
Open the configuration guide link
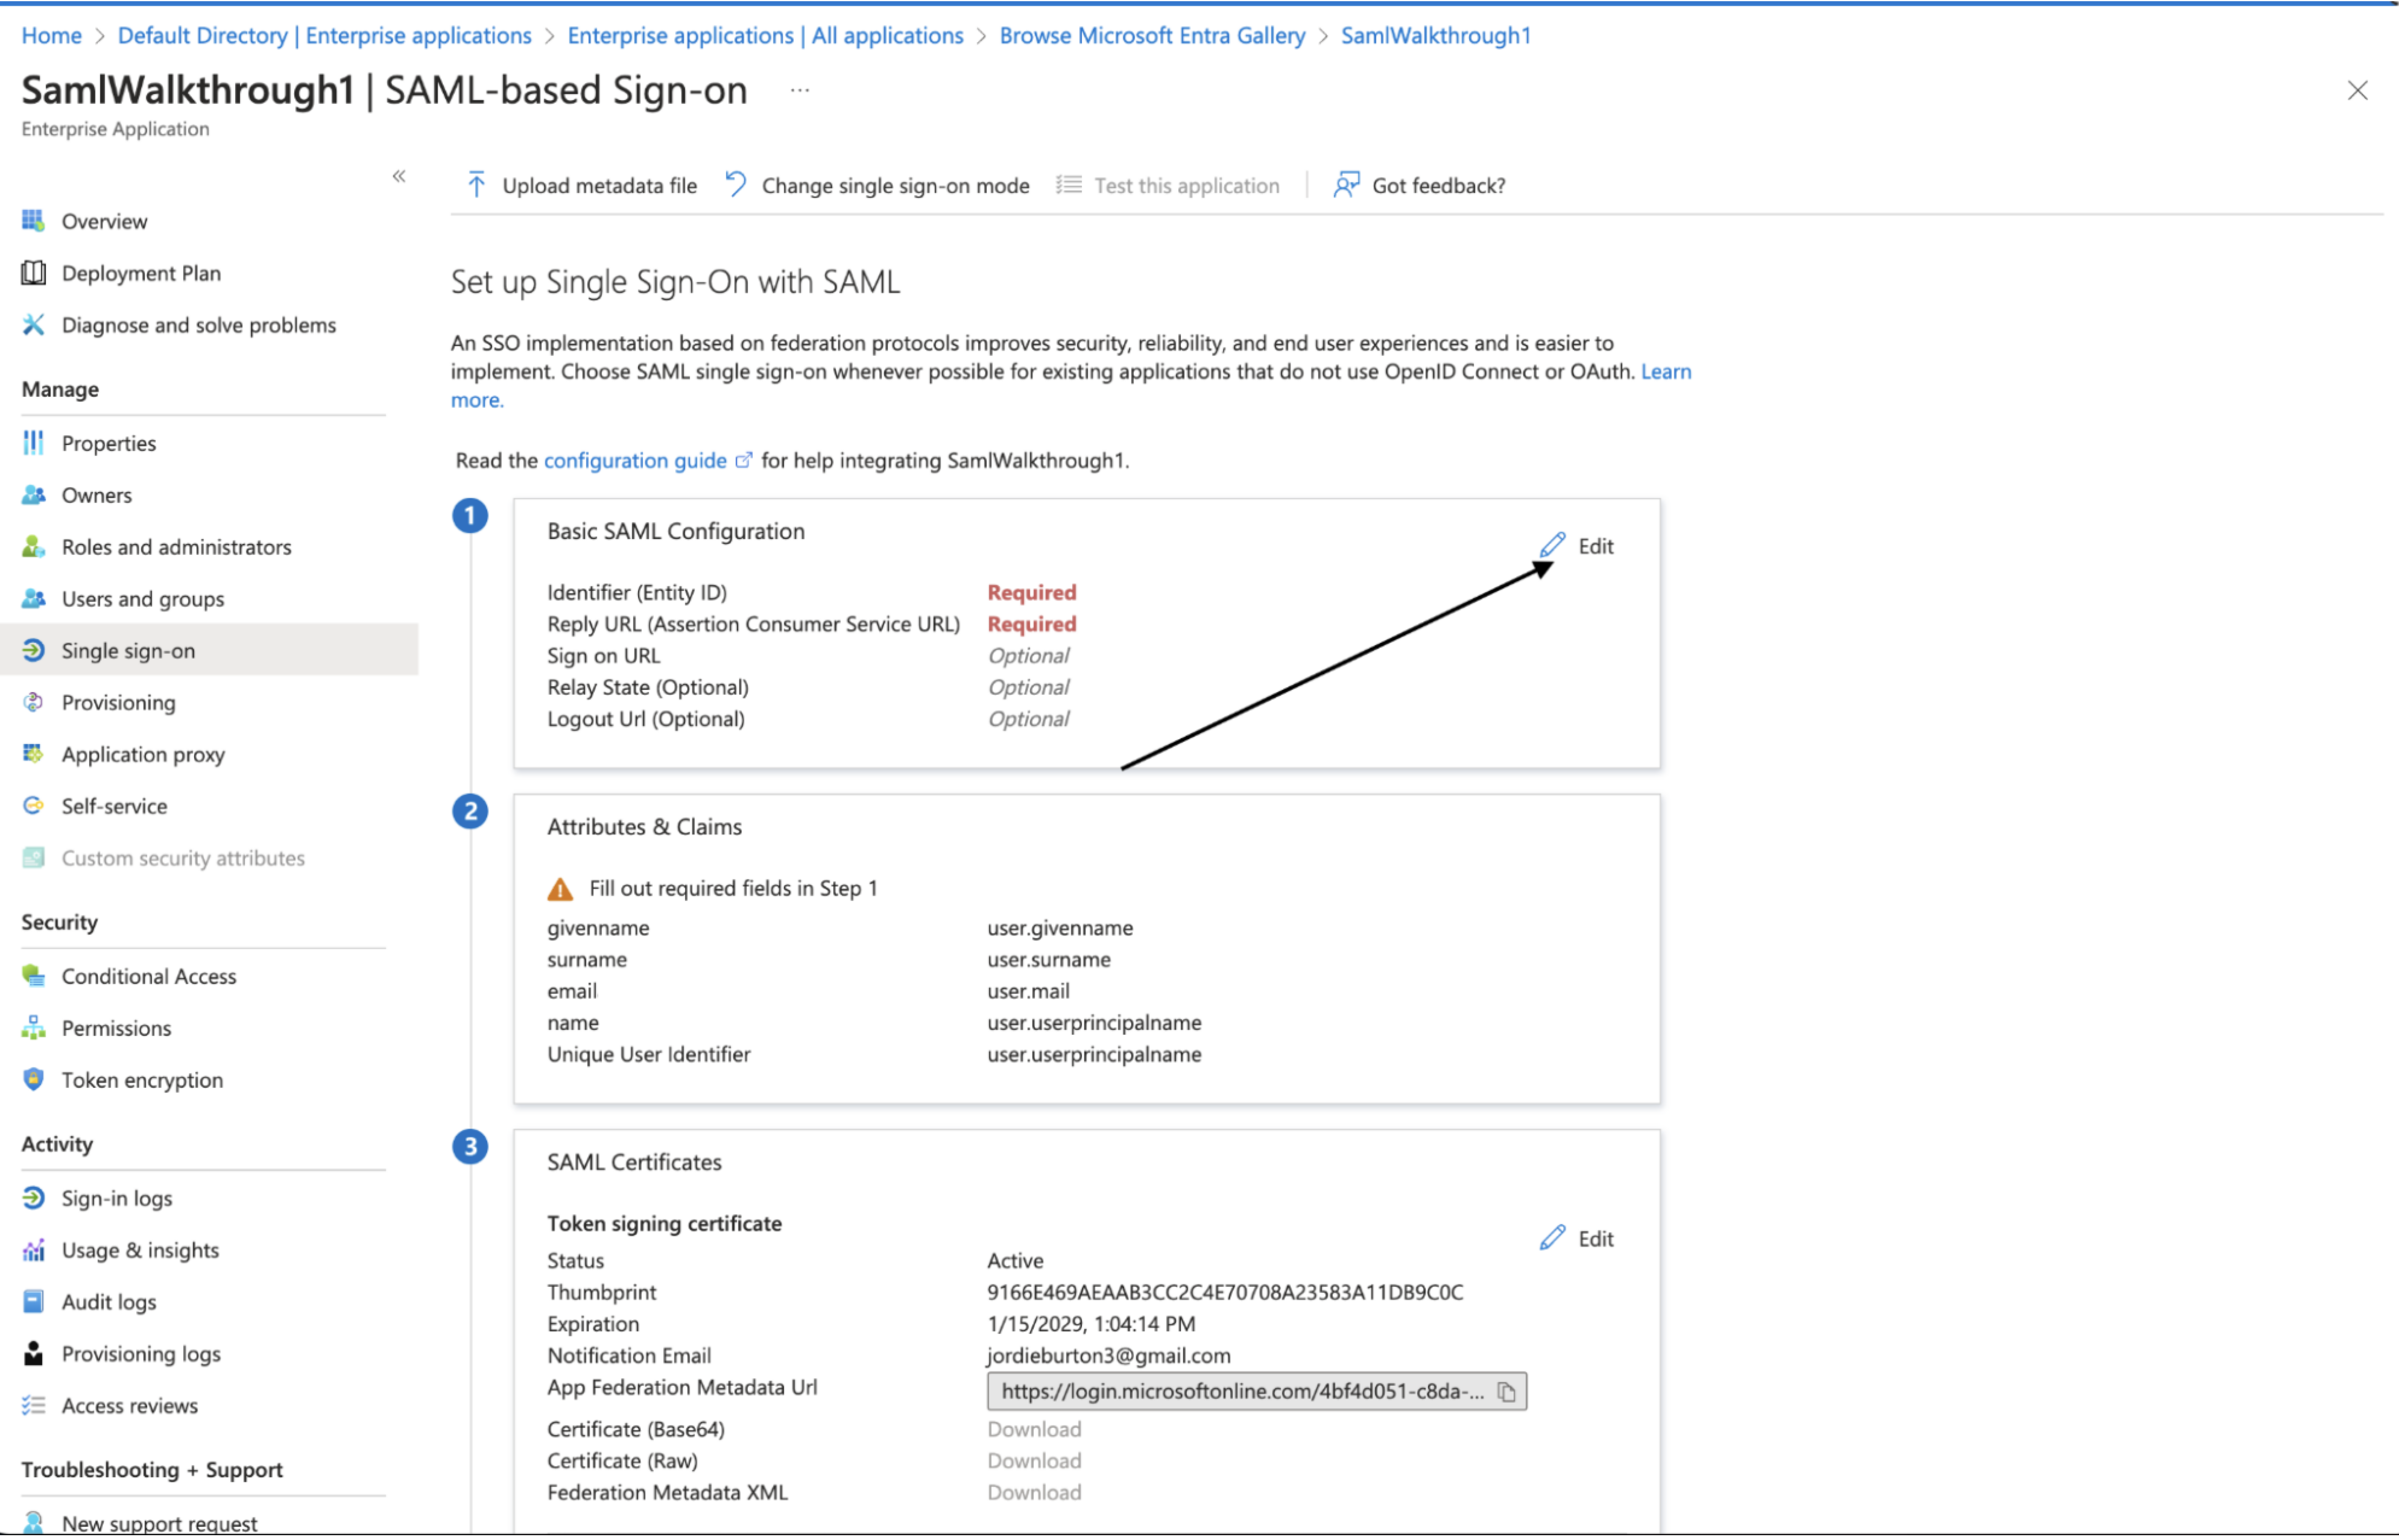(x=635, y=461)
